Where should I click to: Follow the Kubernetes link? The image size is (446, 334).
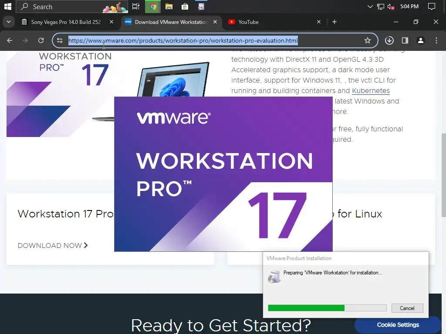[x=371, y=90]
